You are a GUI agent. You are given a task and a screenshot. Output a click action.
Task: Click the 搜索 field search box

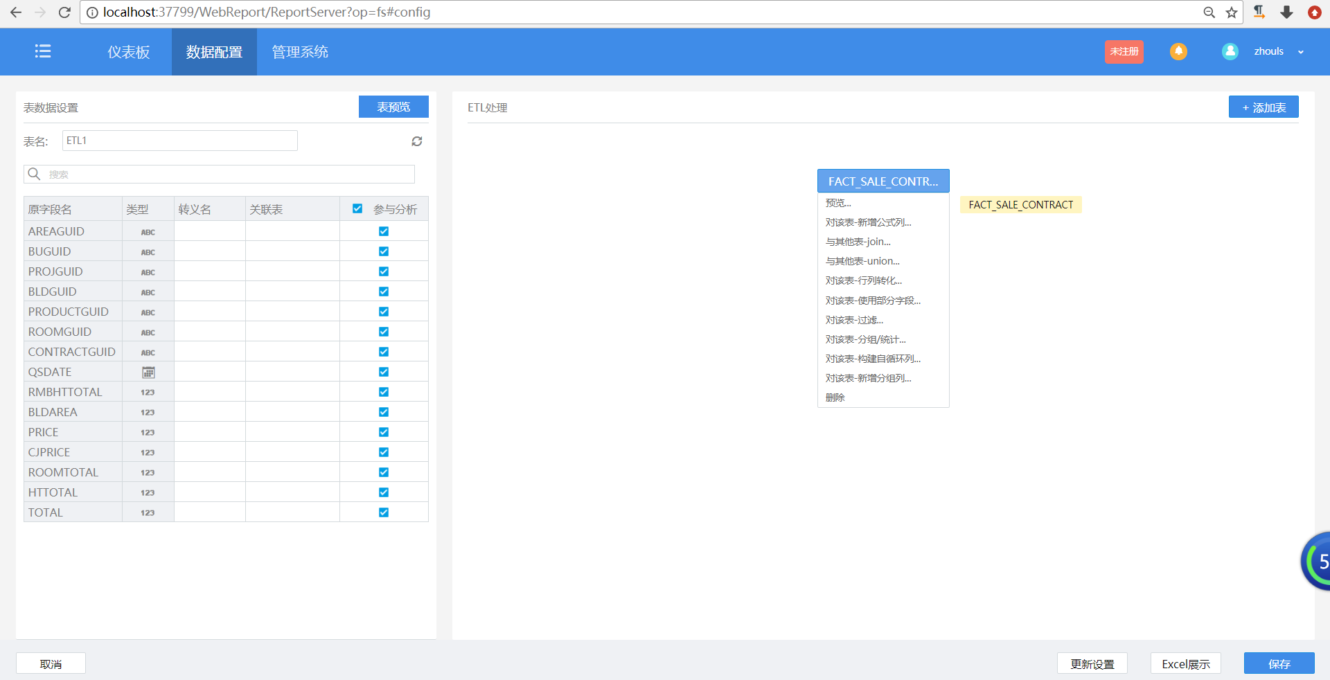(219, 174)
